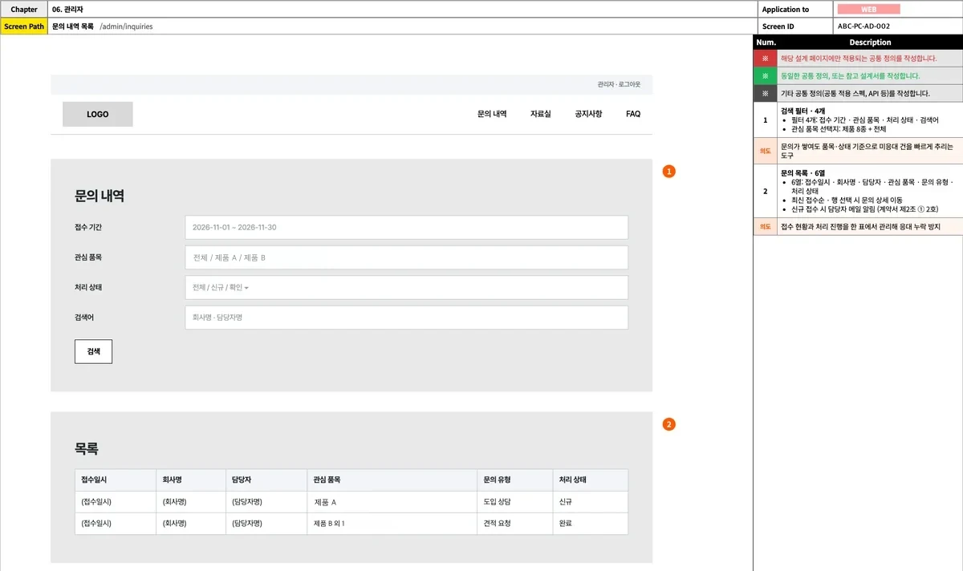Click the 접수일시 column header
This screenshot has width=963, height=571.
(x=115, y=480)
